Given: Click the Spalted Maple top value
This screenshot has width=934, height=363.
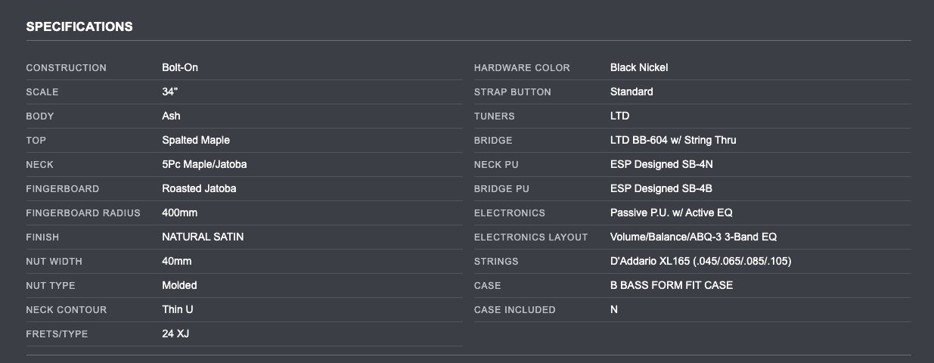Looking at the screenshot, I should tap(196, 140).
